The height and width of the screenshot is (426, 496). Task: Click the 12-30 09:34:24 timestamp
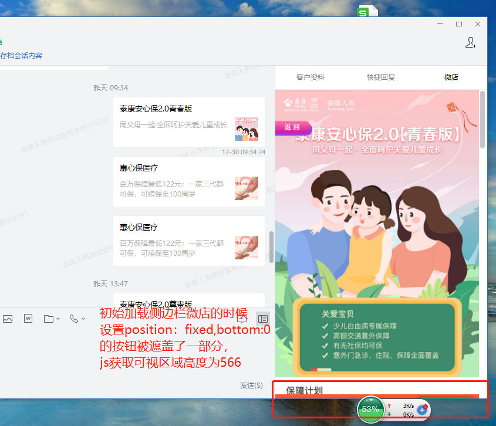pyautogui.click(x=244, y=152)
